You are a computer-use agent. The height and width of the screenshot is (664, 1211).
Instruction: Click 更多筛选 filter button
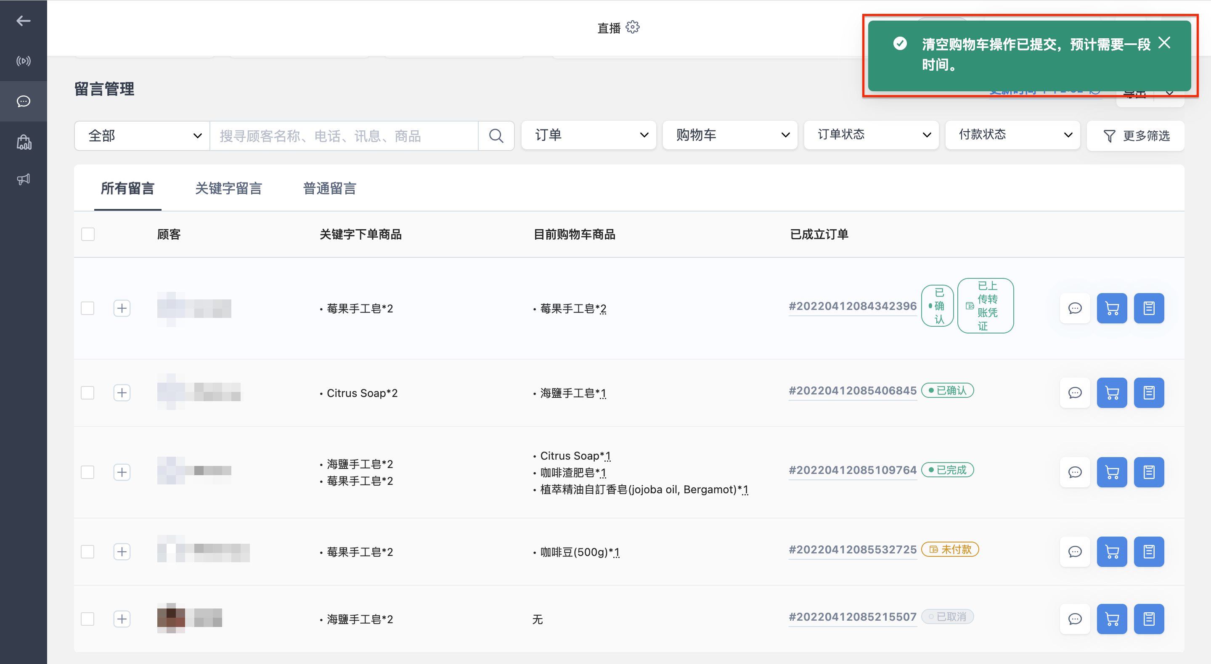[1136, 136]
